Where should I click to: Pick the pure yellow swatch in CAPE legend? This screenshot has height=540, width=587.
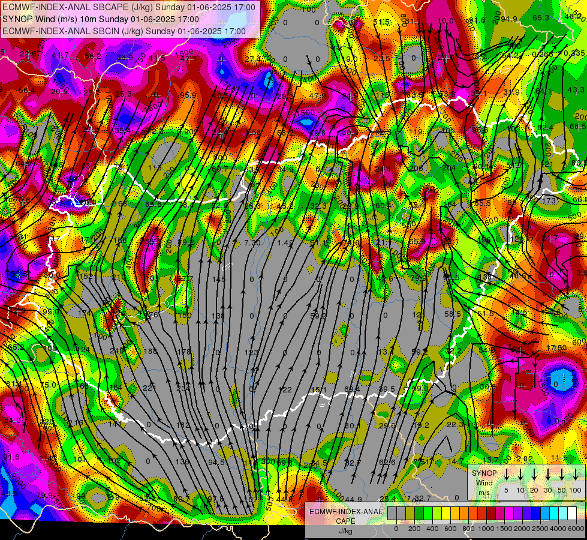point(446,514)
